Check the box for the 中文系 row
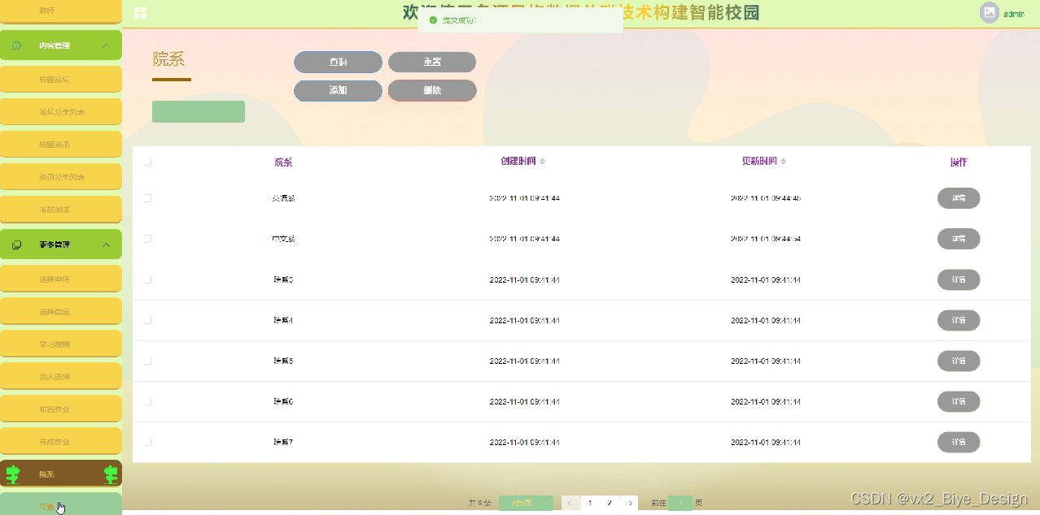 pyautogui.click(x=147, y=239)
